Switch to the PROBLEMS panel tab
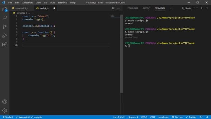 click(133, 8)
